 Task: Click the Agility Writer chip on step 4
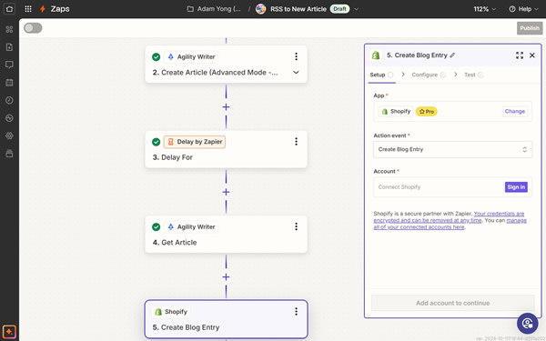click(191, 226)
